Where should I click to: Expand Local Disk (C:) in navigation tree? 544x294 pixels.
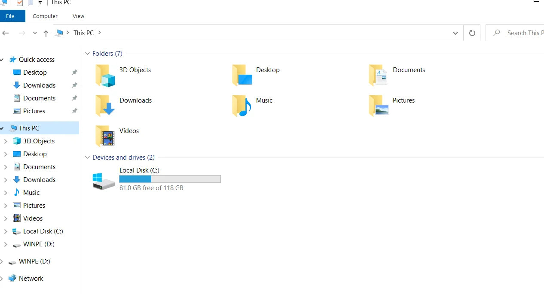(x=6, y=231)
